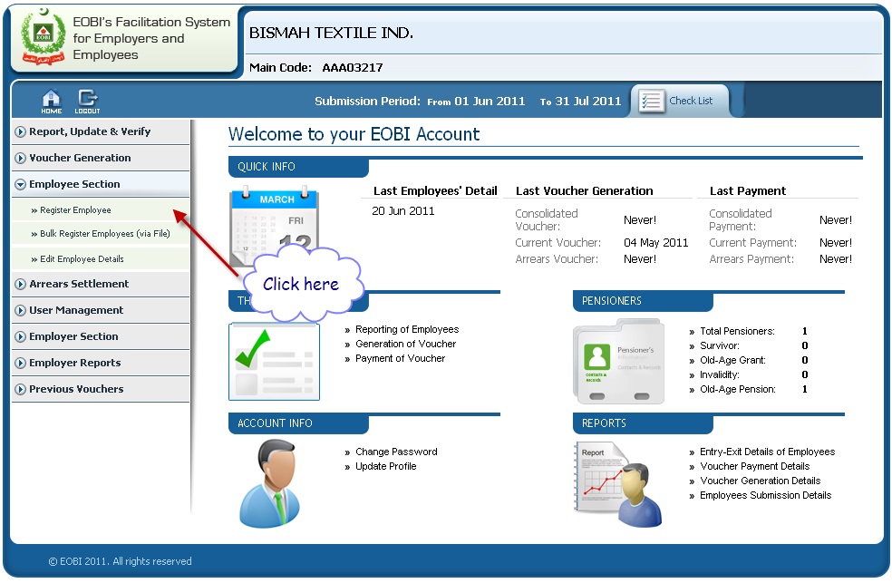Viewport: 892px width, 583px height.
Task: Expand Report, Update & Verify arrow
Action: pos(21,132)
